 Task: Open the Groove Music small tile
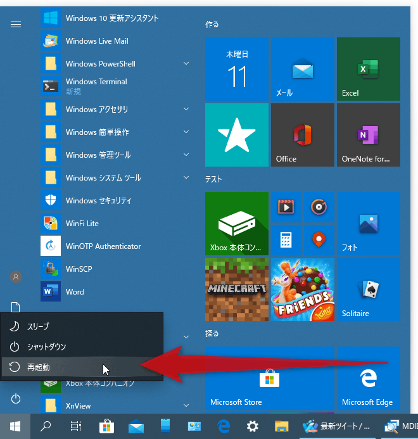(319, 207)
